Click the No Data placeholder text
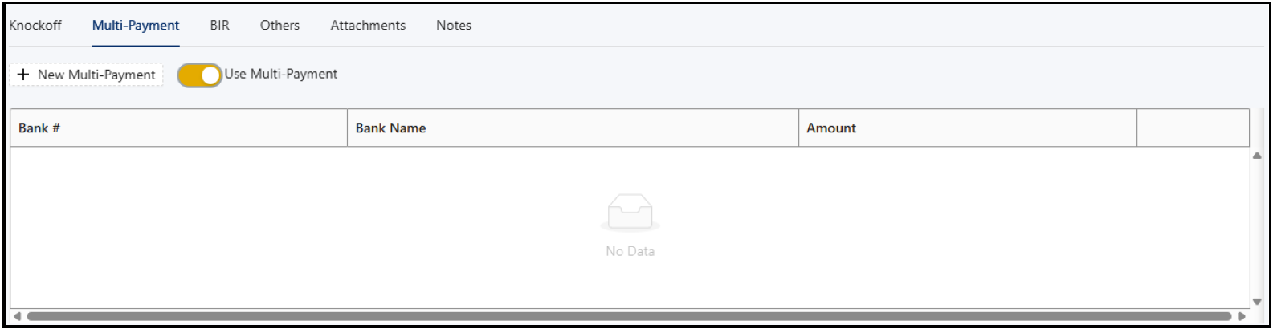Image resolution: width=1273 pixels, height=329 pixels. coord(630,251)
